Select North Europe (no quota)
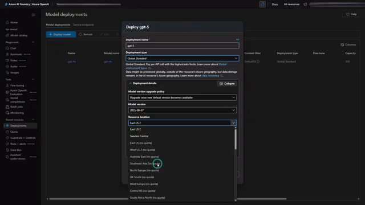 tap(181, 170)
